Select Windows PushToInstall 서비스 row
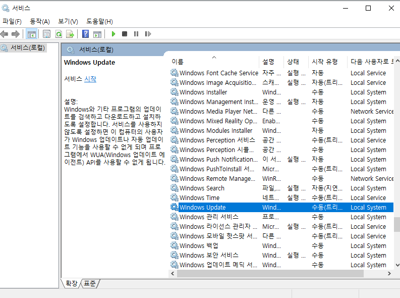Image resolution: width=400 pixels, height=298 pixels. pyautogui.click(x=281, y=169)
